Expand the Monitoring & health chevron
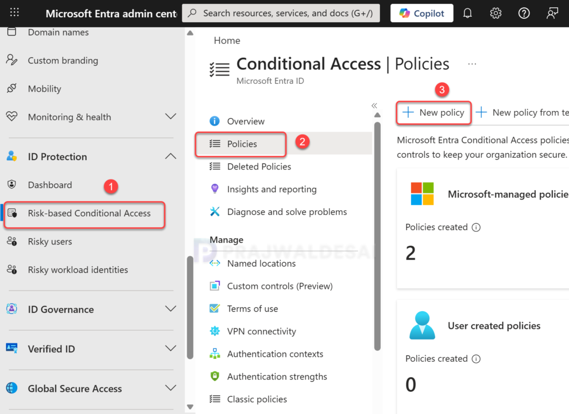The width and height of the screenshot is (569, 414). [170, 117]
